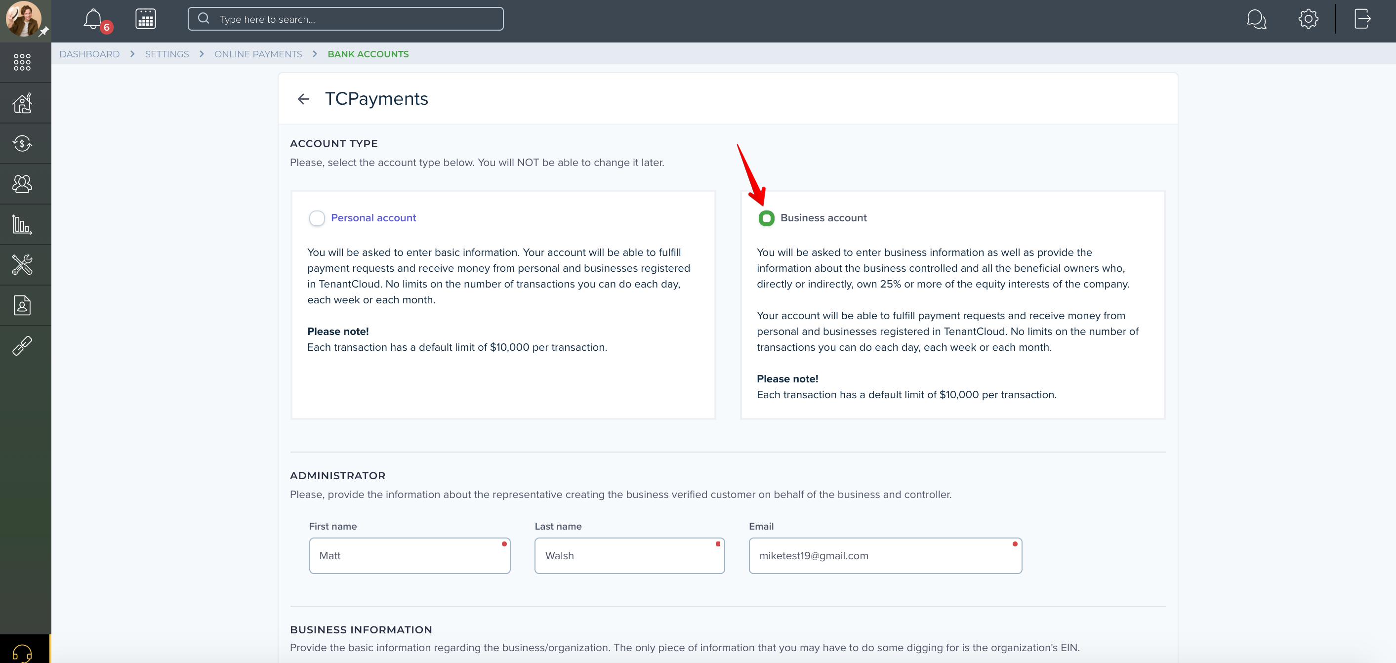
Task: Click the Last name field with Walsh
Action: (629, 556)
